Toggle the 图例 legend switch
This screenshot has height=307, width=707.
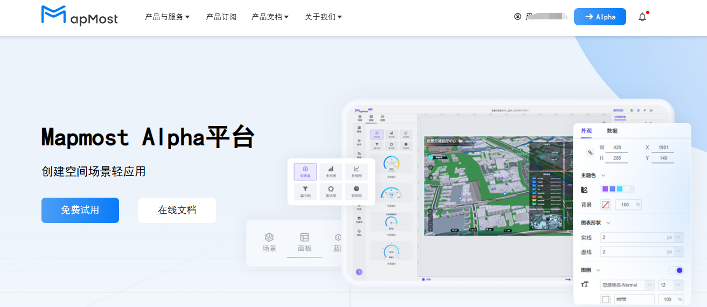tap(676, 270)
